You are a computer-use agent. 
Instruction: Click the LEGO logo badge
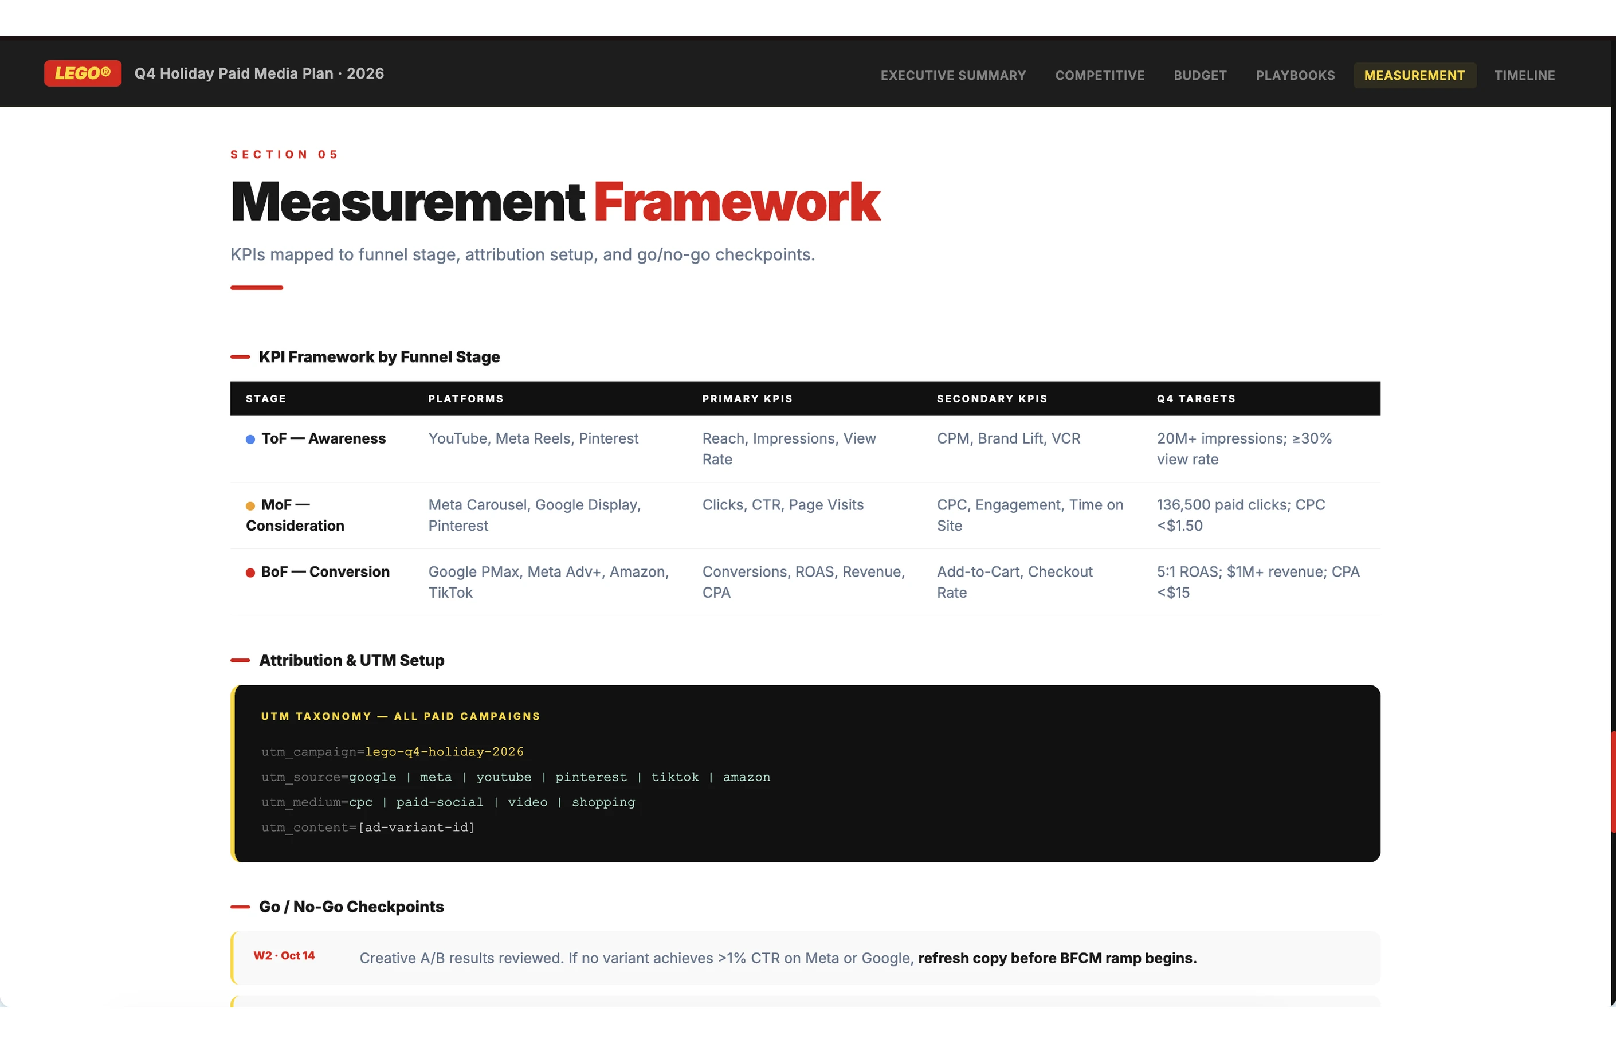pos(83,73)
